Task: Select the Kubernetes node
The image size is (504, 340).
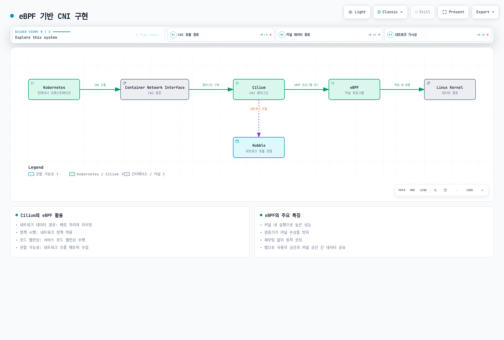Action: tap(54, 89)
